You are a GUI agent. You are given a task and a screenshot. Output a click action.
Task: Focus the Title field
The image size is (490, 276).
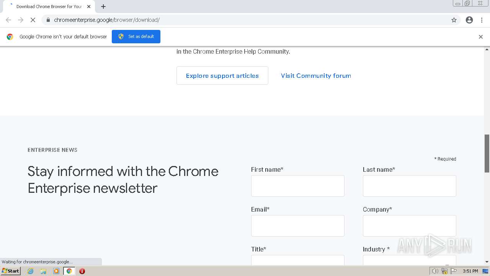coord(298,260)
